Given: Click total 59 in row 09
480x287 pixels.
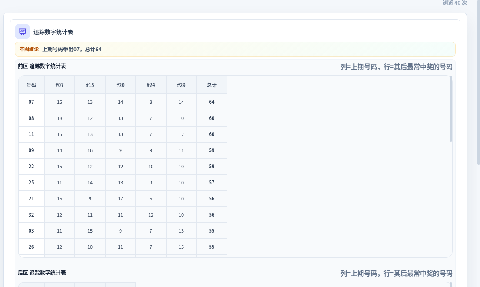Looking at the screenshot, I should coord(212,150).
